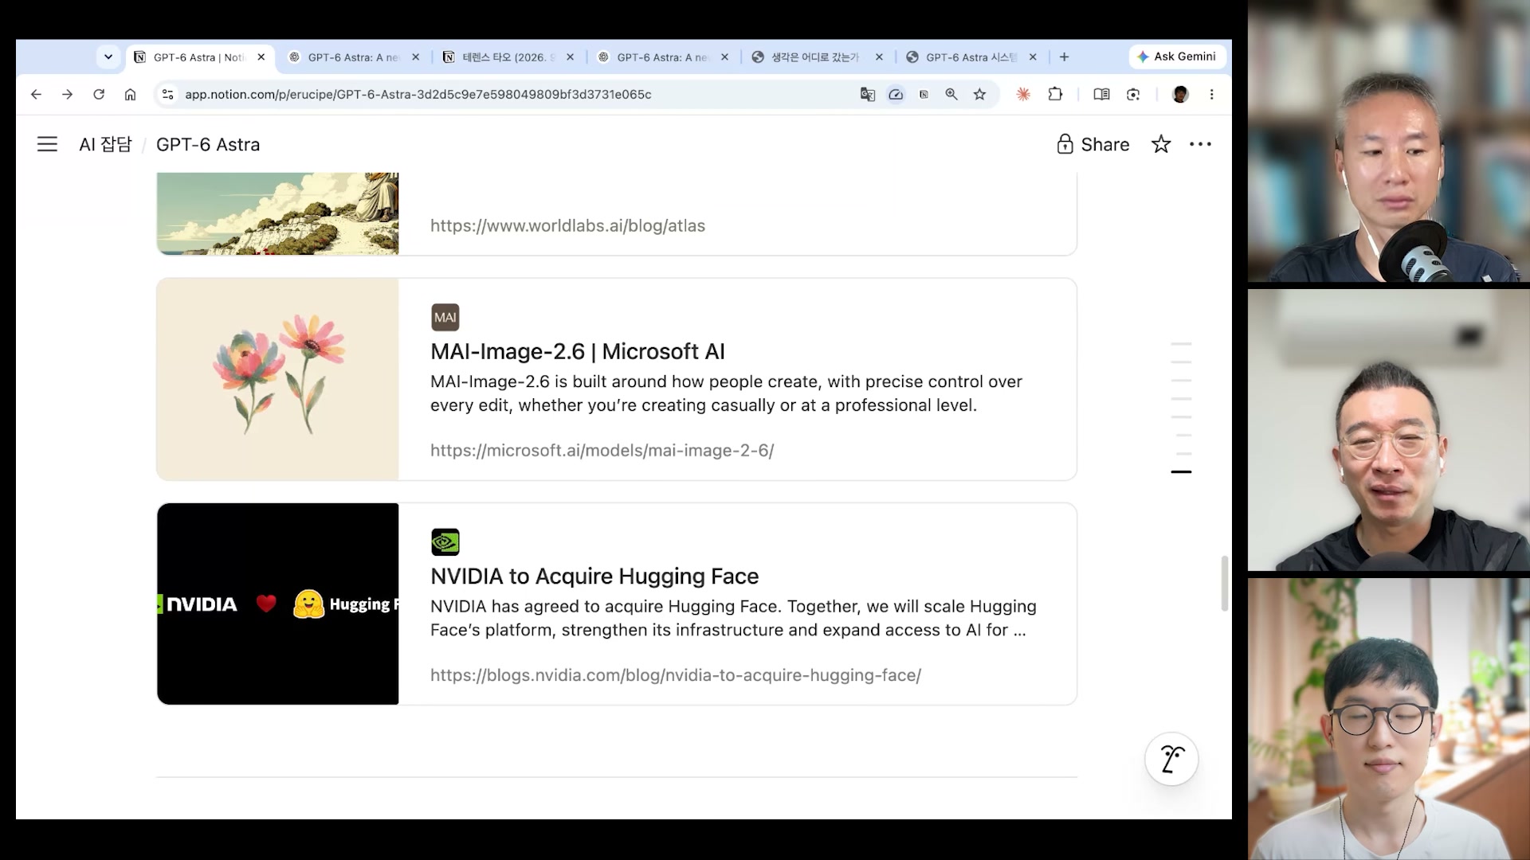Click the speedometer icon in address bar
Image resolution: width=1530 pixels, height=860 pixels.
pyautogui.click(x=896, y=94)
